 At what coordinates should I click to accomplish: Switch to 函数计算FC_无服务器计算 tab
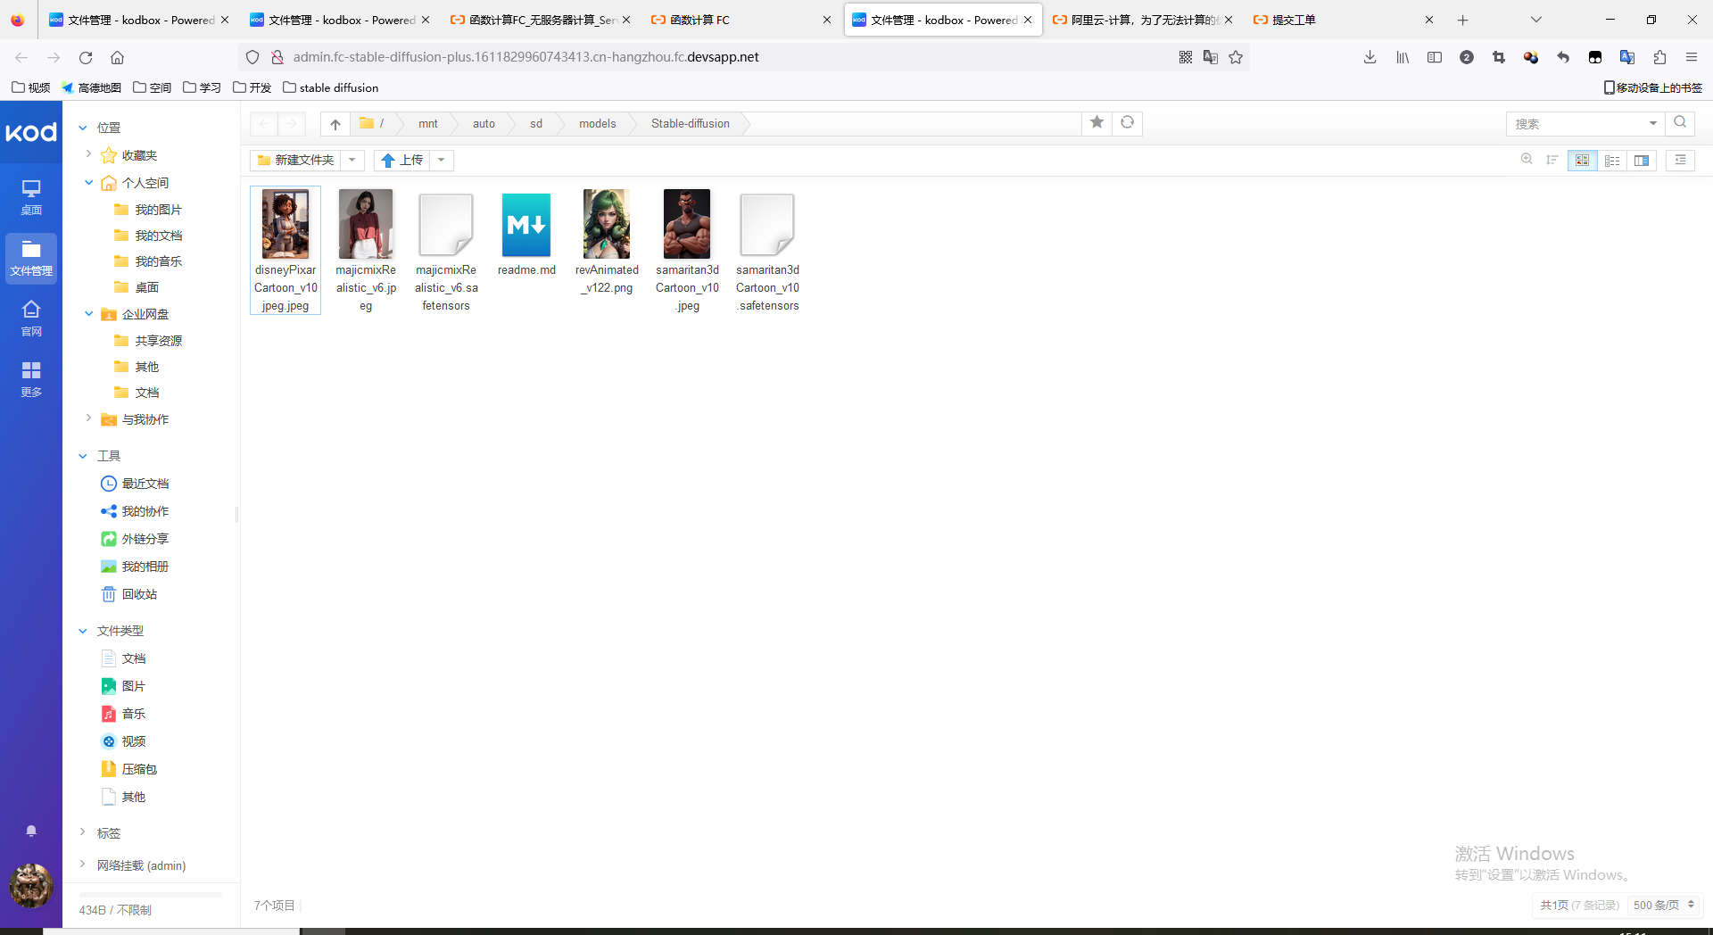(x=540, y=20)
